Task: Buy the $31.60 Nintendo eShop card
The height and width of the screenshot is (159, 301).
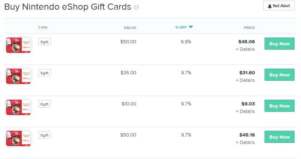Action: point(279,75)
